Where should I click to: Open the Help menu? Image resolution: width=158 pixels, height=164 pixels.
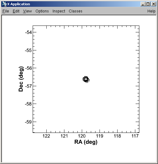(151, 11)
